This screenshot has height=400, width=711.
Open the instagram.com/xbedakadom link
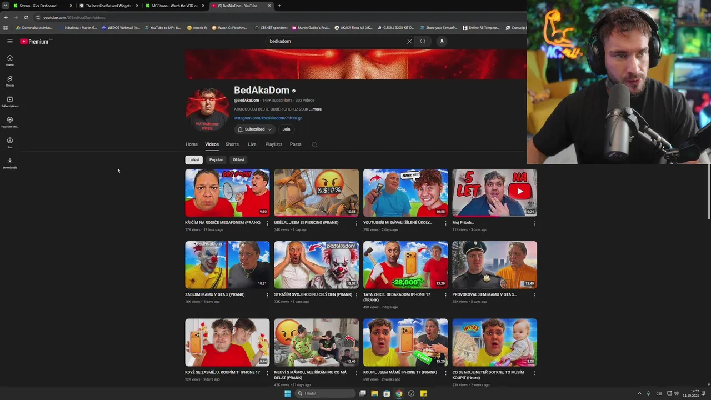pyautogui.click(x=268, y=118)
